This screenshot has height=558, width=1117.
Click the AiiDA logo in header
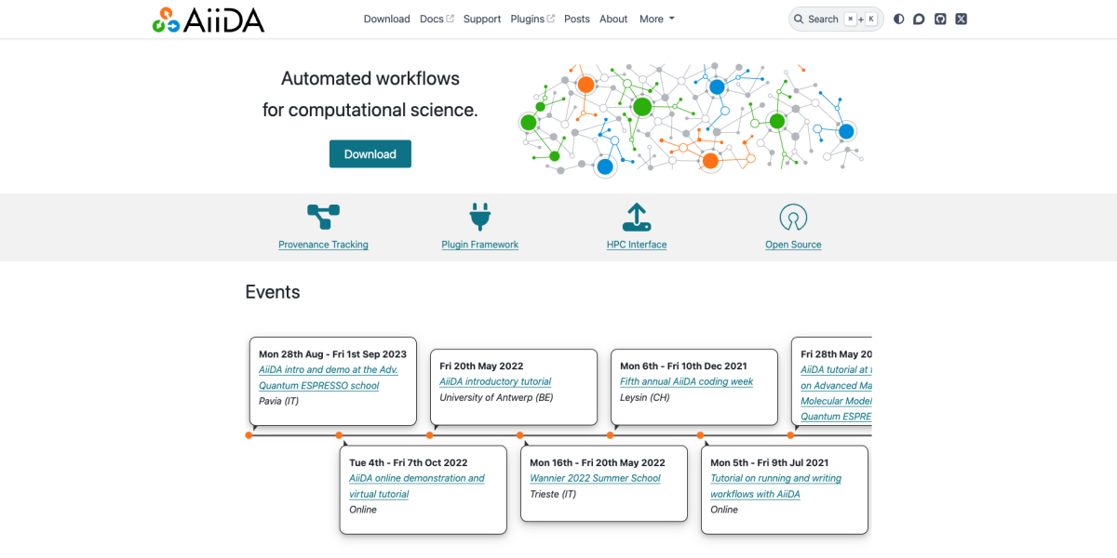[209, 20]
